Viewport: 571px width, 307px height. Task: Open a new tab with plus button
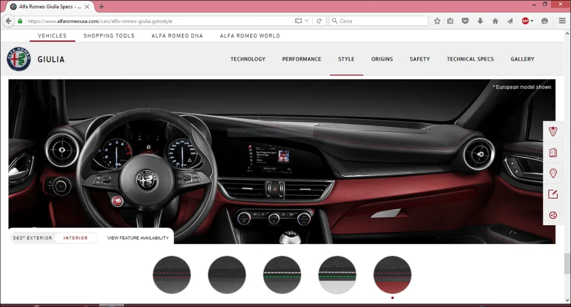click(101, 7)
